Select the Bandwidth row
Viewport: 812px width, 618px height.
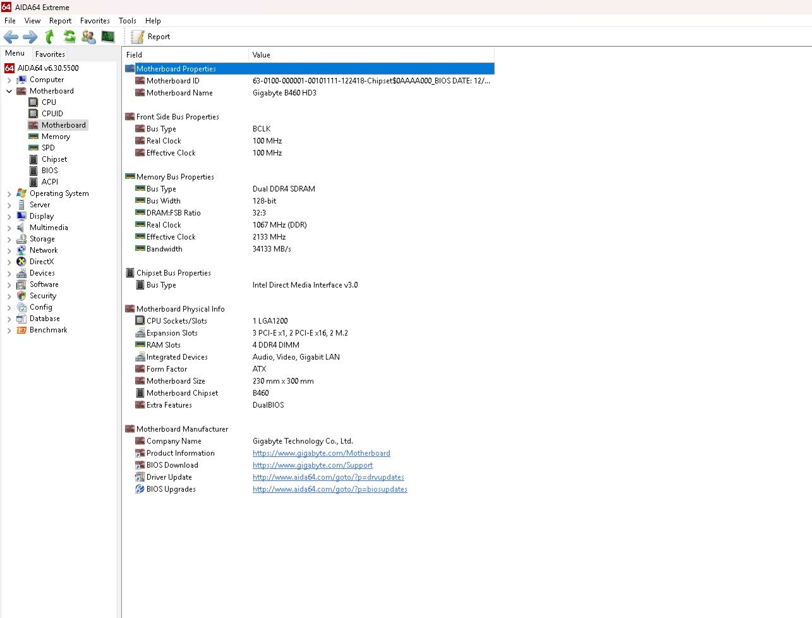[309, 249]
